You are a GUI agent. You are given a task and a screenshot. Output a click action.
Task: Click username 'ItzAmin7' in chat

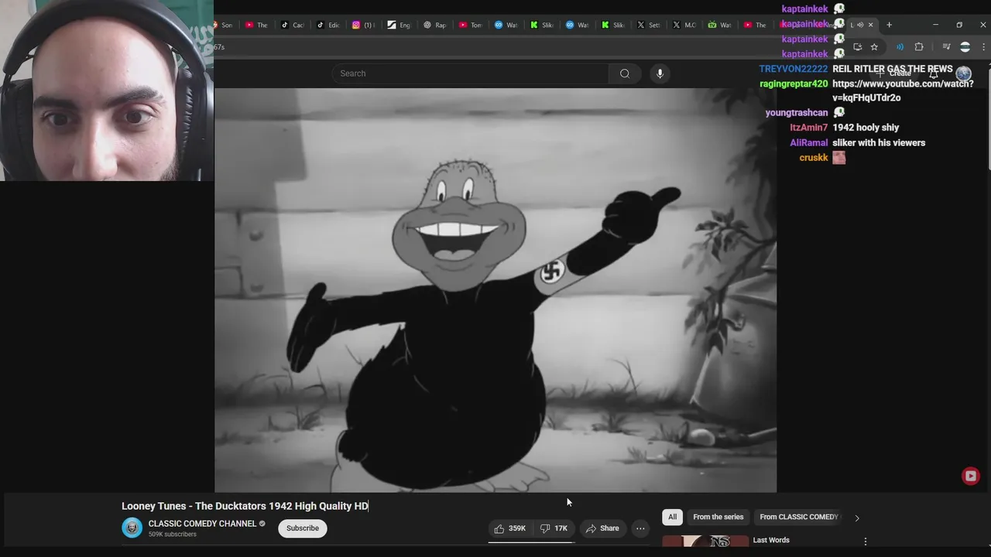[x=808, y=128]
